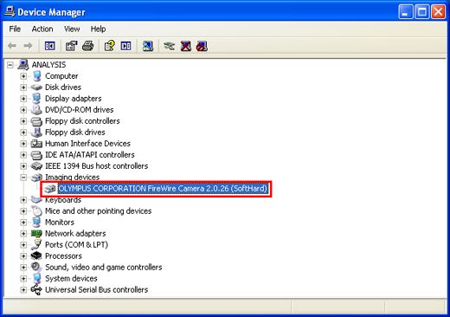
Task: Expand the DVD/CD-ROM drives node
Action: (23, 110)
